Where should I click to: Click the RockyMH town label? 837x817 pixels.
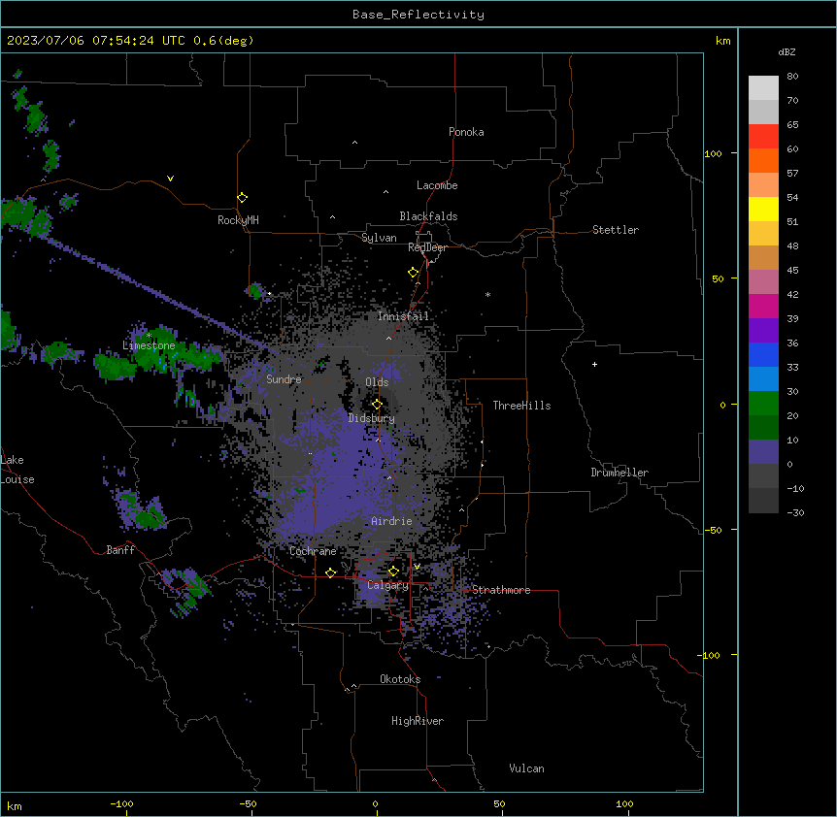pyautogui.click(x=238, y=220)
